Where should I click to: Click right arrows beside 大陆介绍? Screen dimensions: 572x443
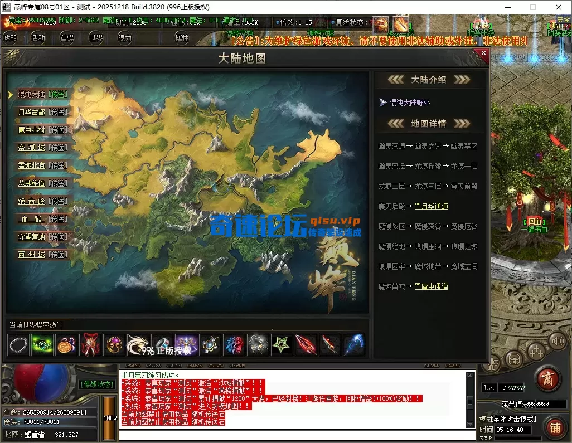tap(462, 80)
